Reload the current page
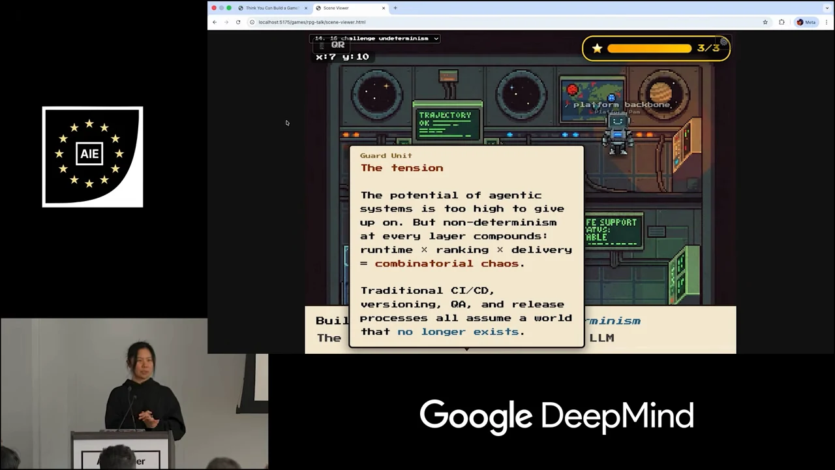 (238, 22)
